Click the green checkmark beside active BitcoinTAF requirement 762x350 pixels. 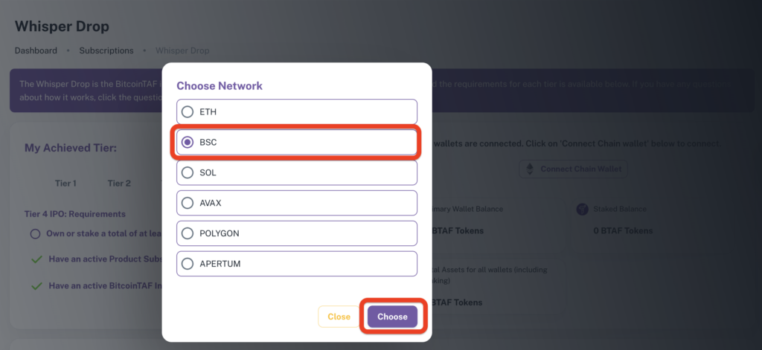pos(36,286)
